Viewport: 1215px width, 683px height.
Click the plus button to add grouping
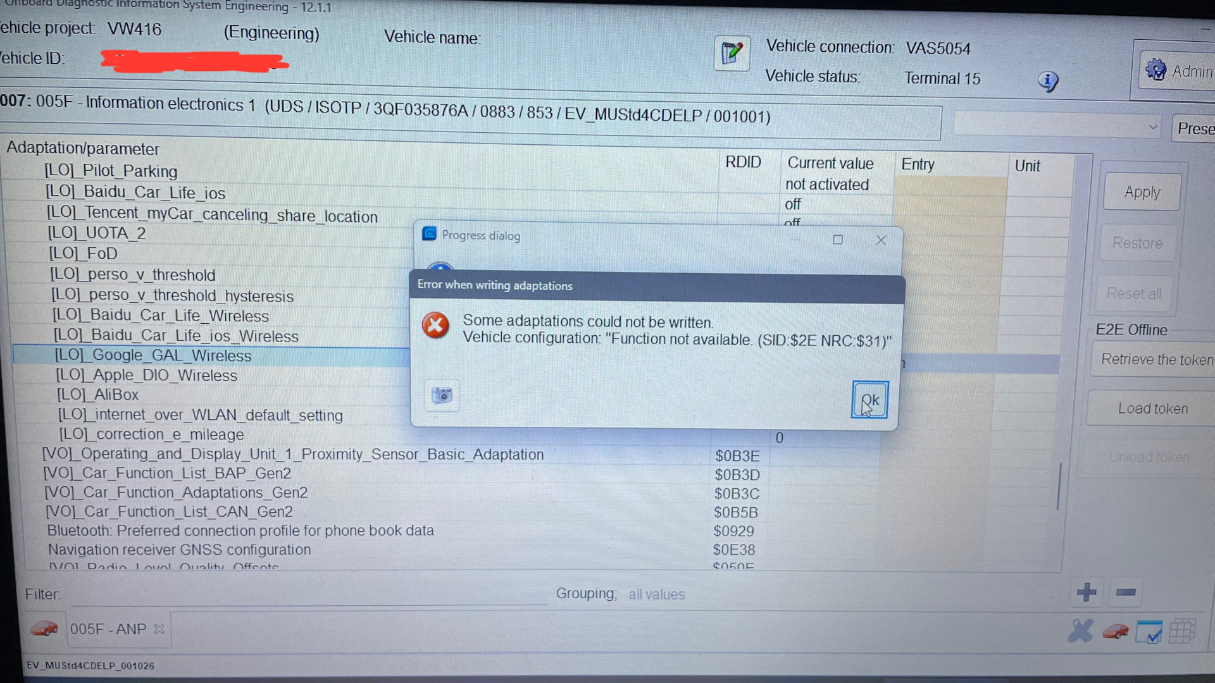click(x=1087, y=592)
